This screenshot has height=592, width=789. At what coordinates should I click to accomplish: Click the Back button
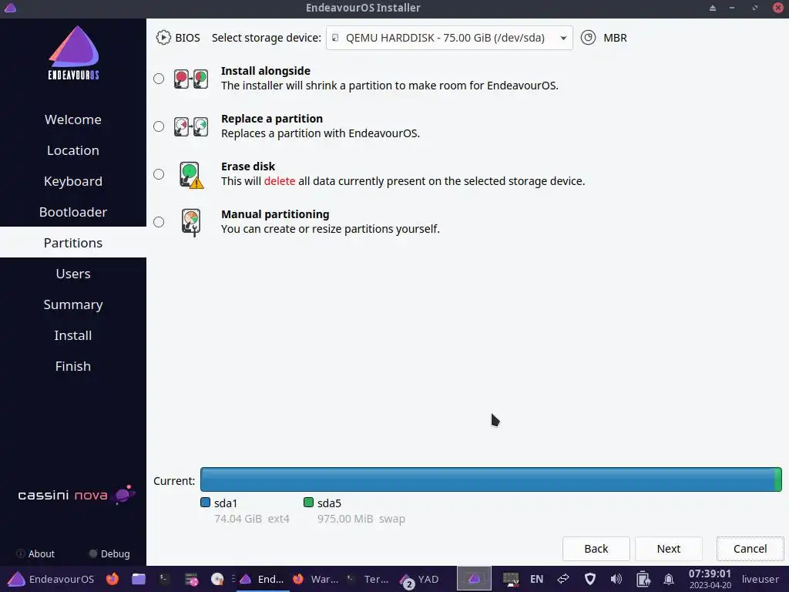(596, 549)
